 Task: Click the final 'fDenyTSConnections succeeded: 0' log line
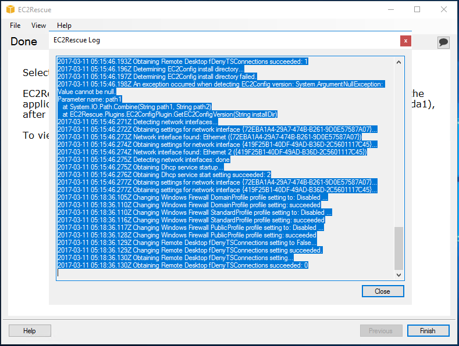(x=183, y=265)
